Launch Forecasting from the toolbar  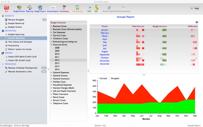pos(64,8)
